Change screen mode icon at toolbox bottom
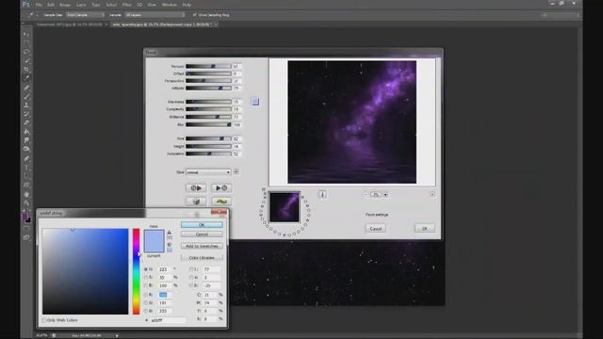Screen dimensions: 603x339 26,238
